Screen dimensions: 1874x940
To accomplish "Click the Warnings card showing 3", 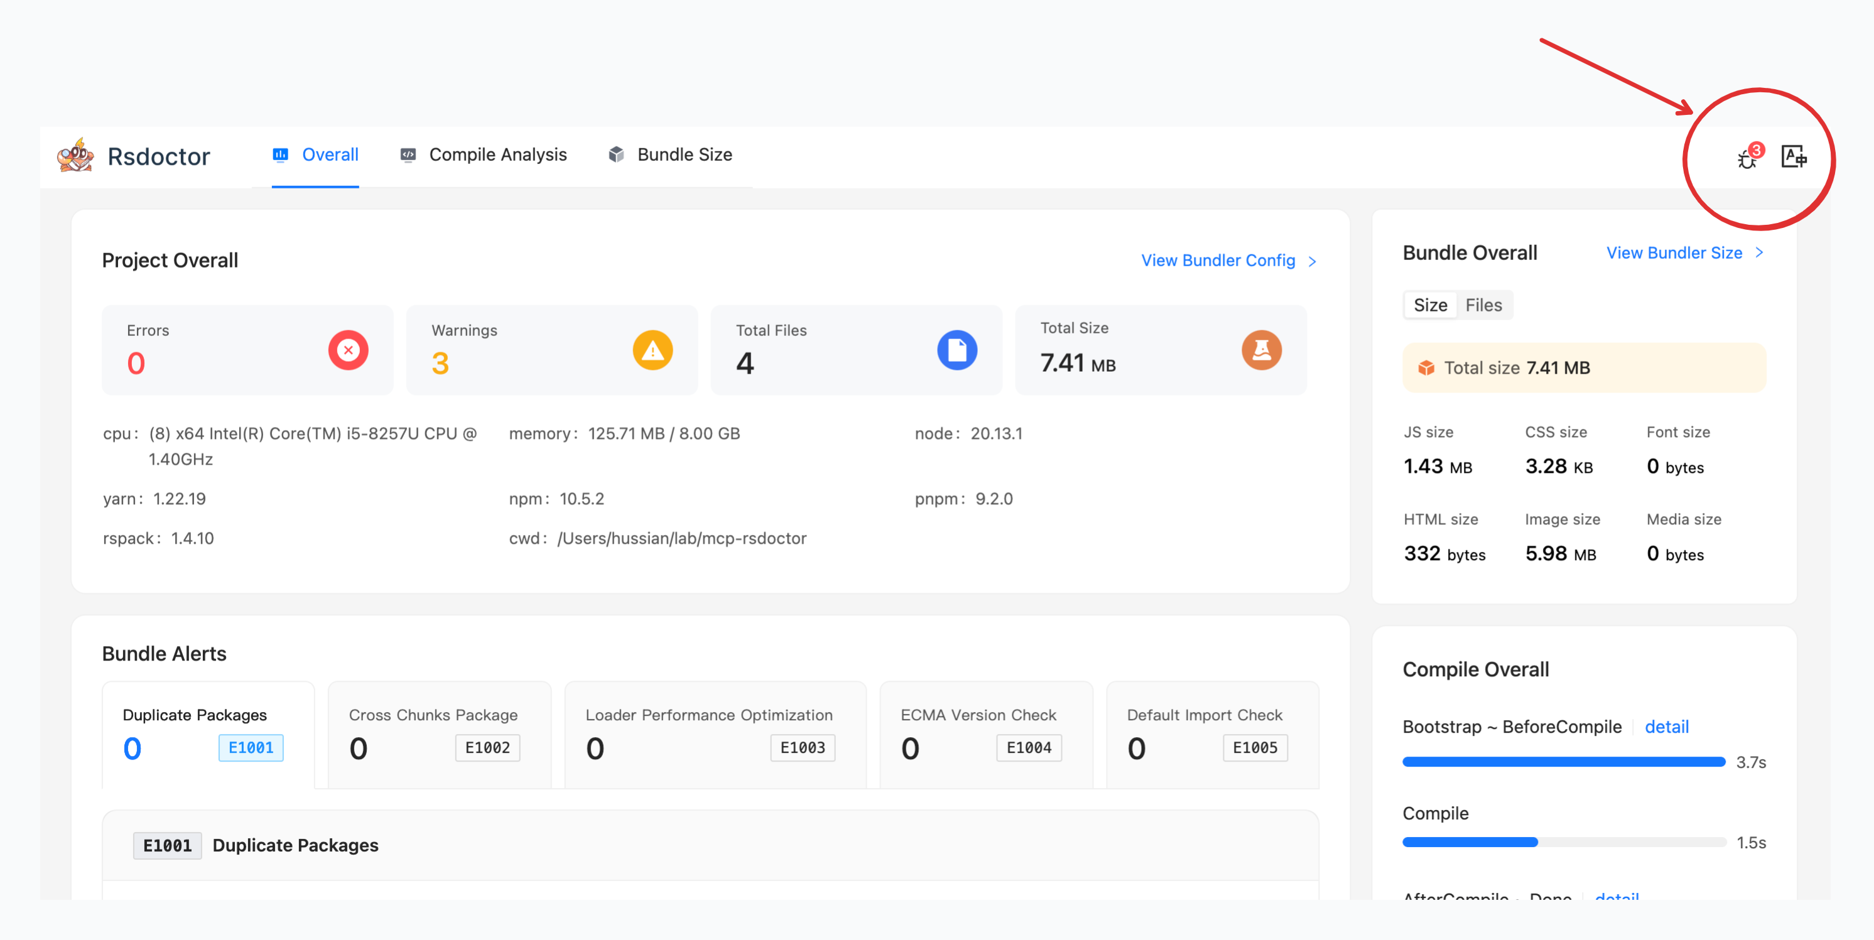I will click(551, 350).
